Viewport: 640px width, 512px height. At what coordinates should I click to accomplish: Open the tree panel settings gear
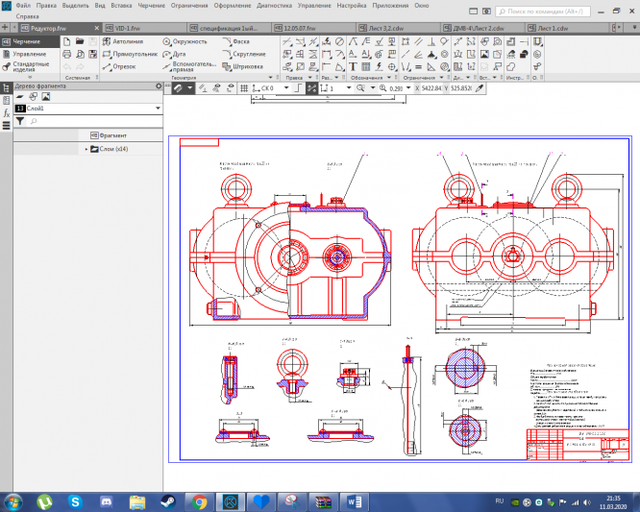click(160, 86)
